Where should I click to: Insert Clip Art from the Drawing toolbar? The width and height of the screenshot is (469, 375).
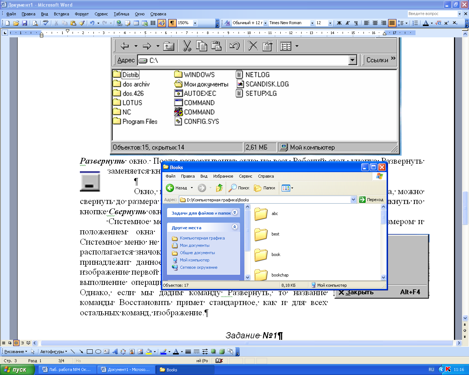(132, 352)
